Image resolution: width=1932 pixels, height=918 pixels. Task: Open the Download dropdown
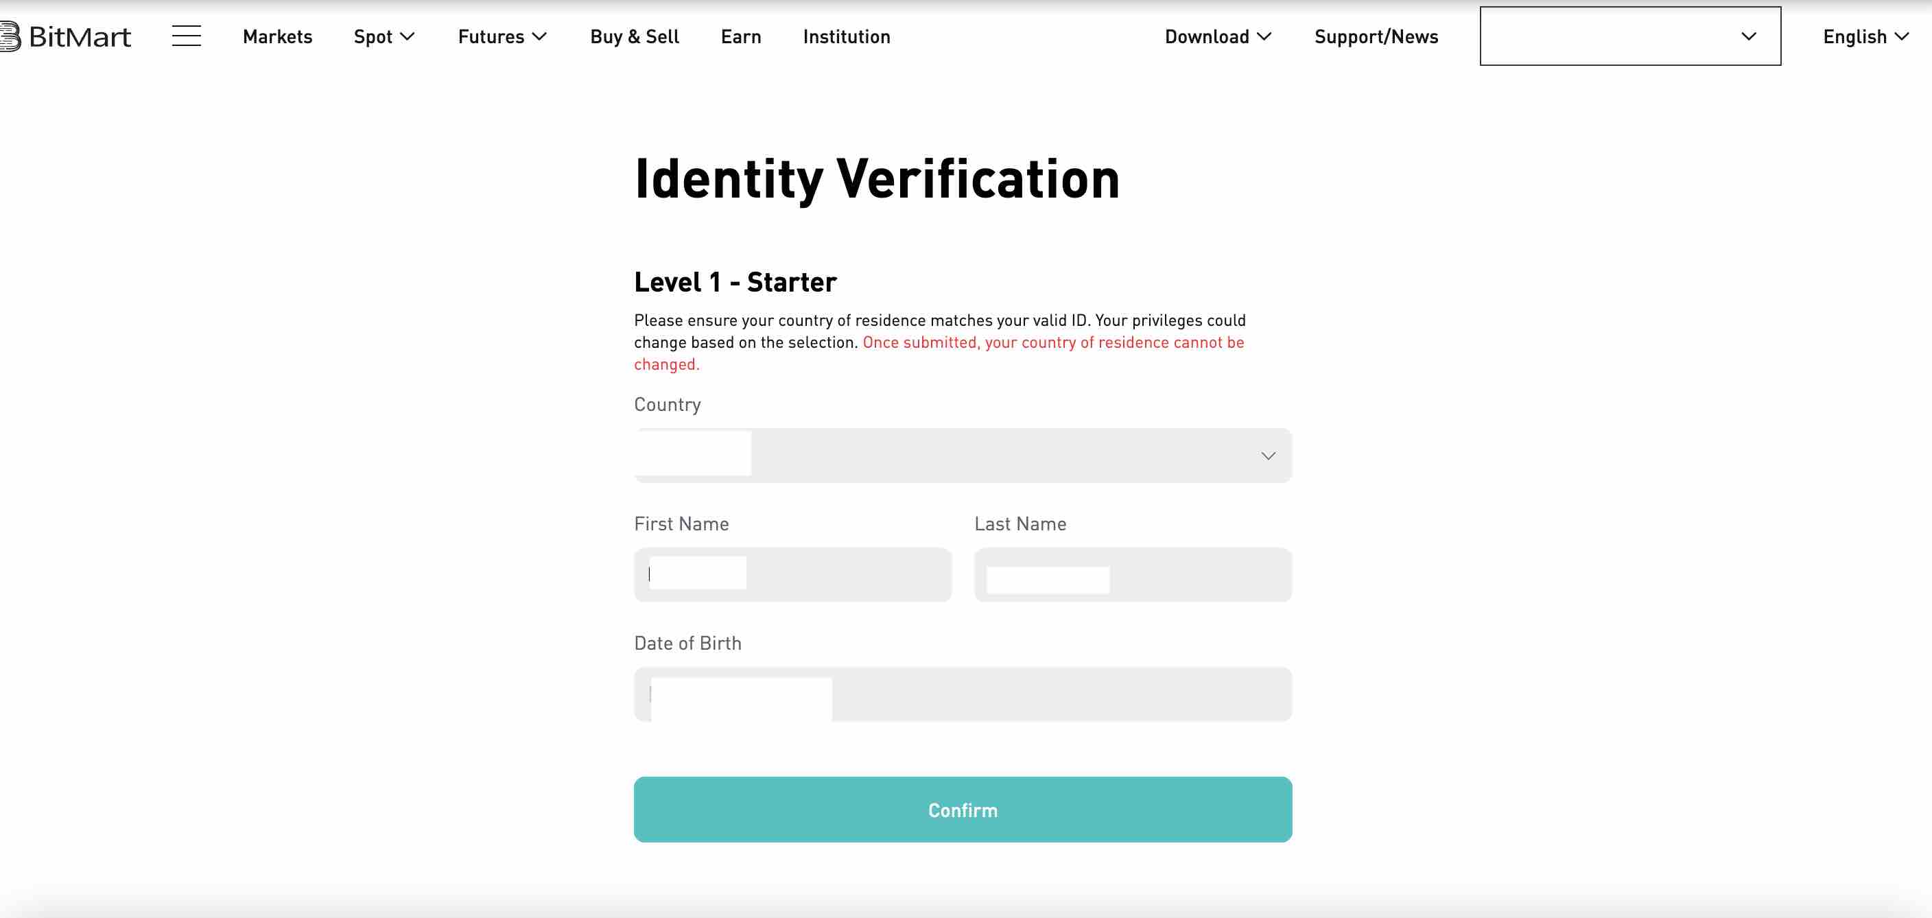1218,36
